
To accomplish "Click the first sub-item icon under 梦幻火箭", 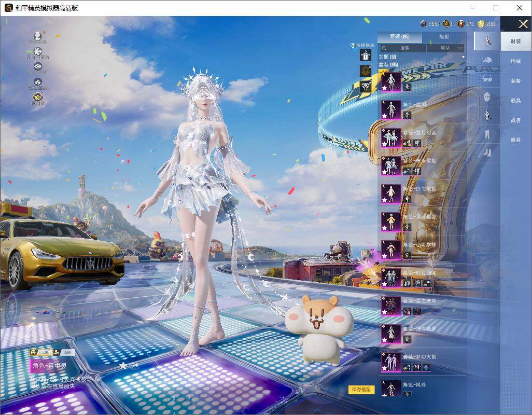I will coord(407,367).
